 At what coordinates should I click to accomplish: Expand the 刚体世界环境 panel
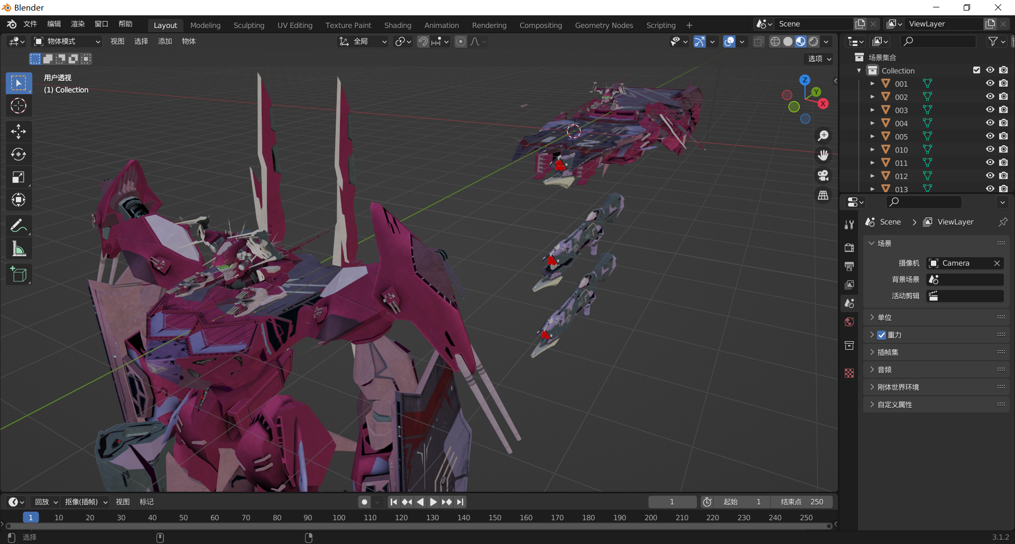936,387
